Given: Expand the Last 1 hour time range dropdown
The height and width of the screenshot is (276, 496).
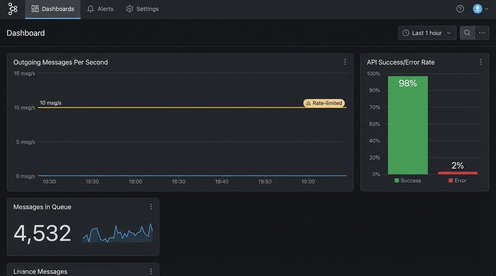Looking at the screenshot, I should point(427,33).
